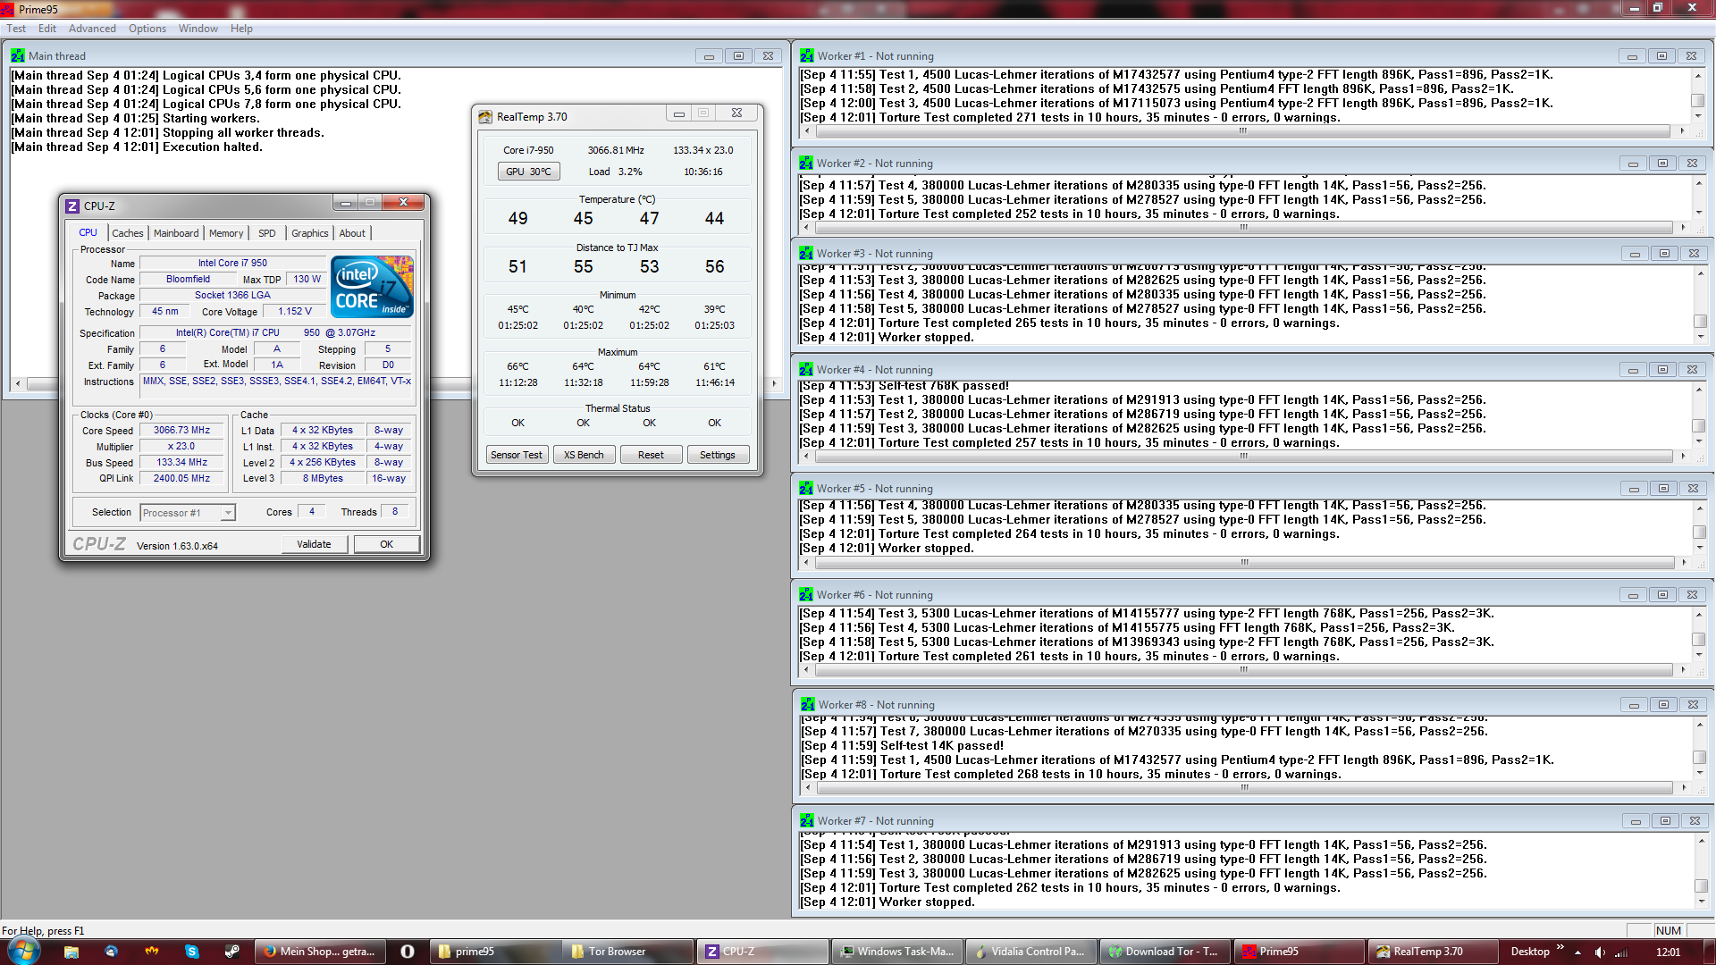Open Windows Start orb
The height and width of the screenshot is (965, 1716).
[x=24, y=951]
